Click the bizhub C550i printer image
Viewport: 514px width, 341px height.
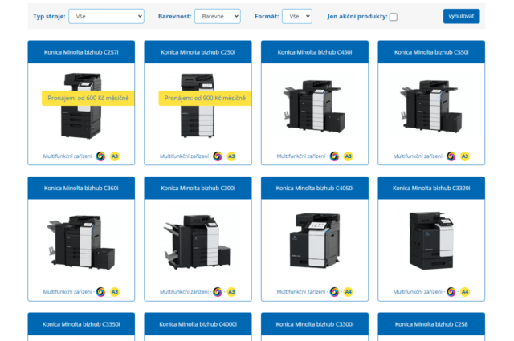pos(431,107)
